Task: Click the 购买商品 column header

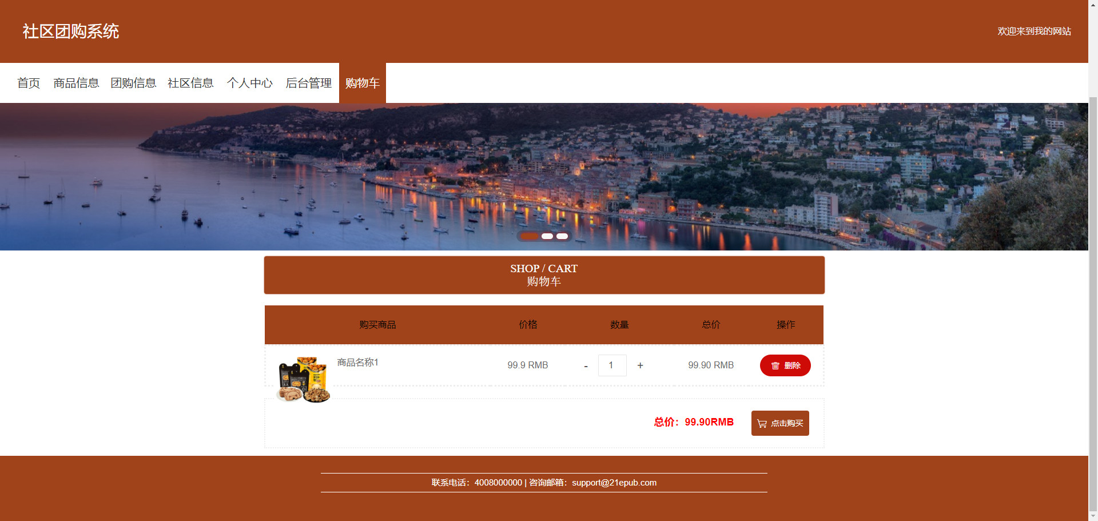Action: click(377, 325)
